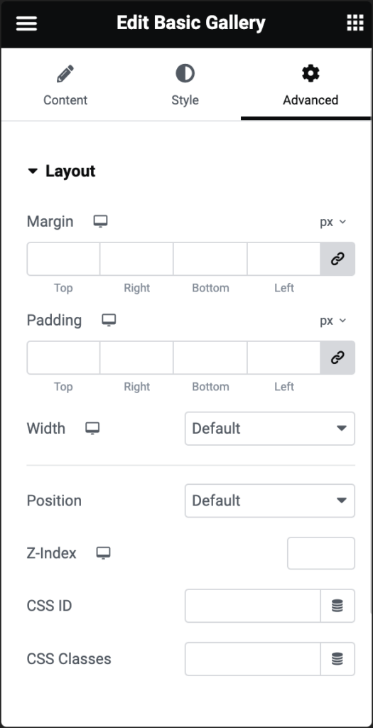The height and width of the screenshot is (728, 373).
Task: Click the Padding responsive device icon
Action: tap(109, 321)
